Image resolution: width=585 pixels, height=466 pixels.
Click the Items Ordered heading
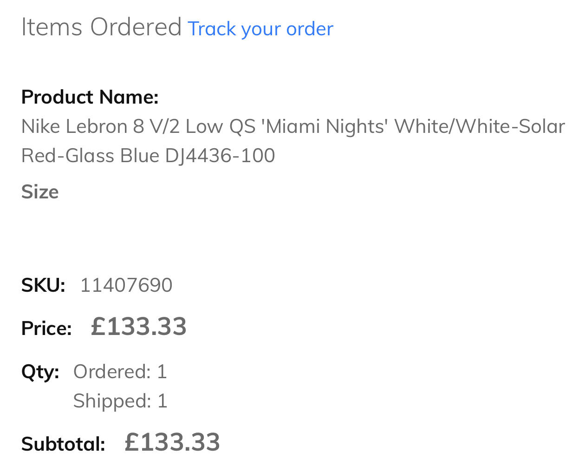(101, 27)
